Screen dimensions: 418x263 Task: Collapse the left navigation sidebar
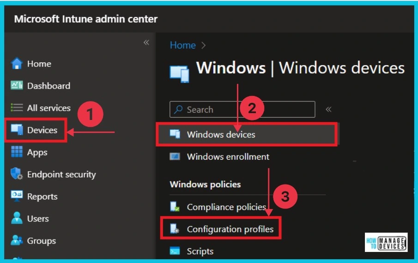pyautogui.click(x=146, y=42)
